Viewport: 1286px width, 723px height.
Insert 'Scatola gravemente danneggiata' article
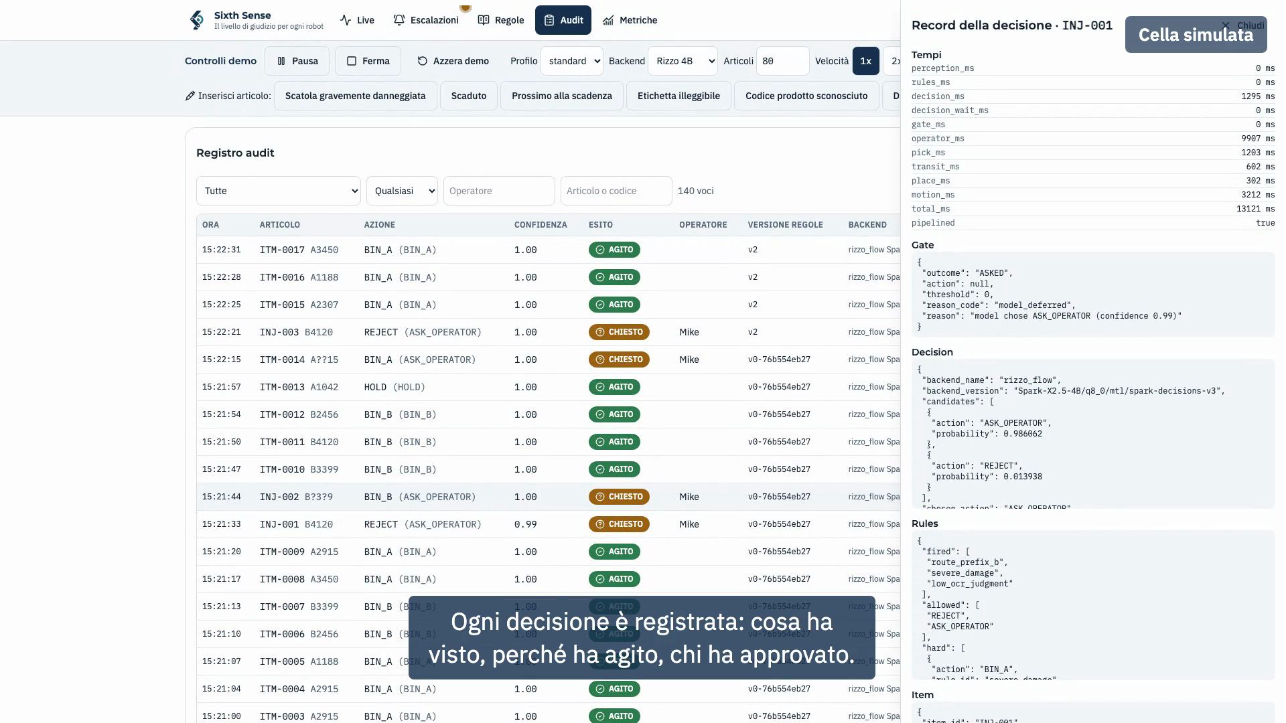(x=356, y=96)
